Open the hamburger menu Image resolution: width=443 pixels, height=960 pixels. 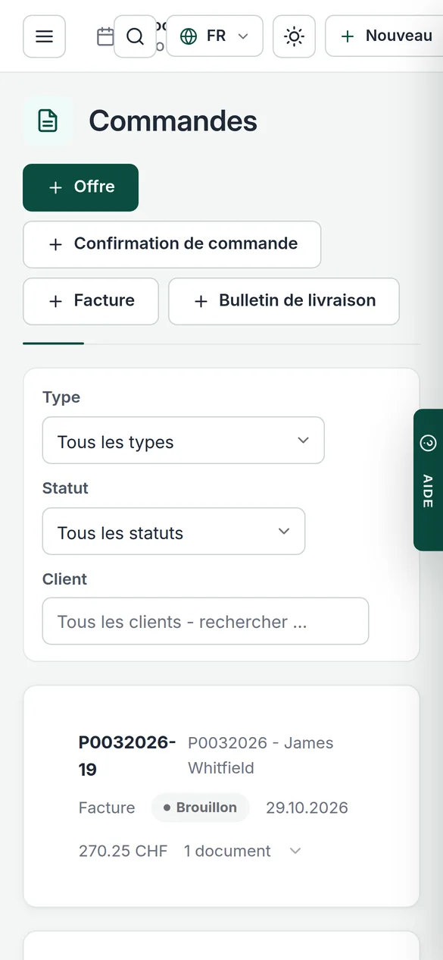(x=44, y=36)
